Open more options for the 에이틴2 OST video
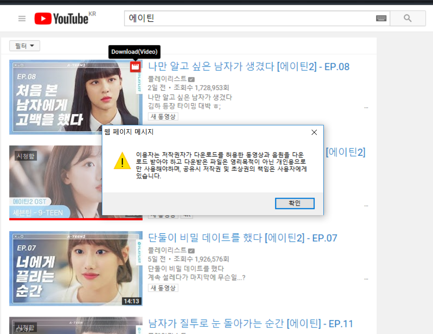 [366, 206]
